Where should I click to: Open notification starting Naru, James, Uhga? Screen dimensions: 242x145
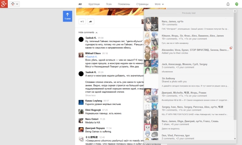point(189,124)
